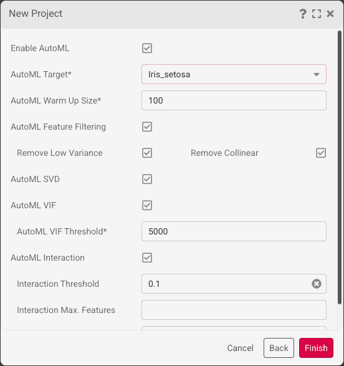The image size is (344, 366).
Task: Go Back to previous step
Action: [279, 348]
